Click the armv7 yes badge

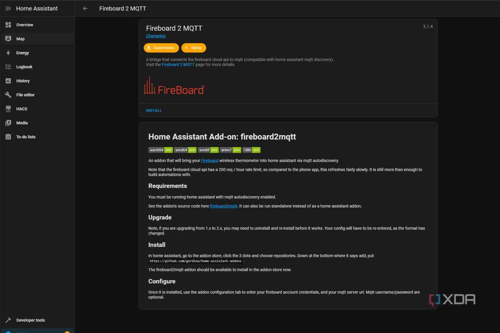click(230, 150)
